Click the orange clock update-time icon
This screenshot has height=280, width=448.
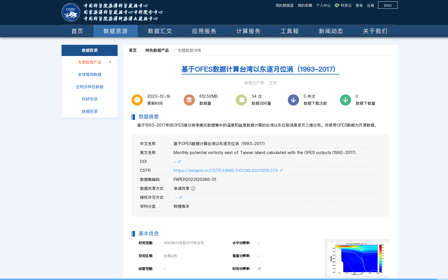point(137,100)
